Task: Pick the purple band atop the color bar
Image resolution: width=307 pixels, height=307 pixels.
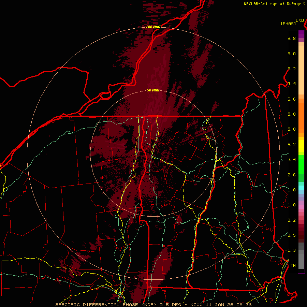Action: click(x=301, y=34)
